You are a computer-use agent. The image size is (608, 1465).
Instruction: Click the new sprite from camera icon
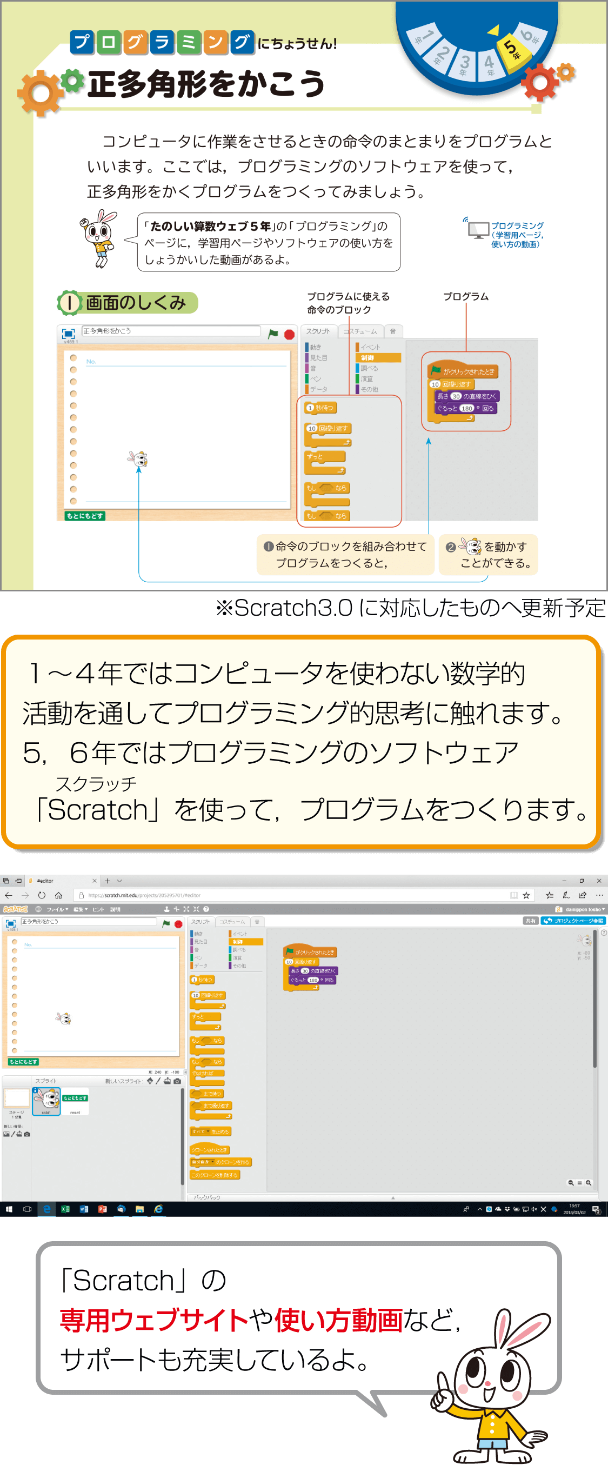pyautogui.click(x=177, y=1081)
